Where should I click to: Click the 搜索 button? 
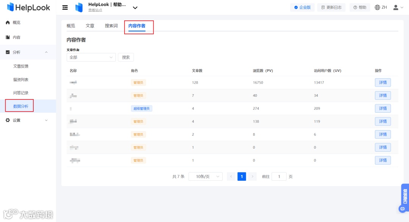[x=125, y=57]
